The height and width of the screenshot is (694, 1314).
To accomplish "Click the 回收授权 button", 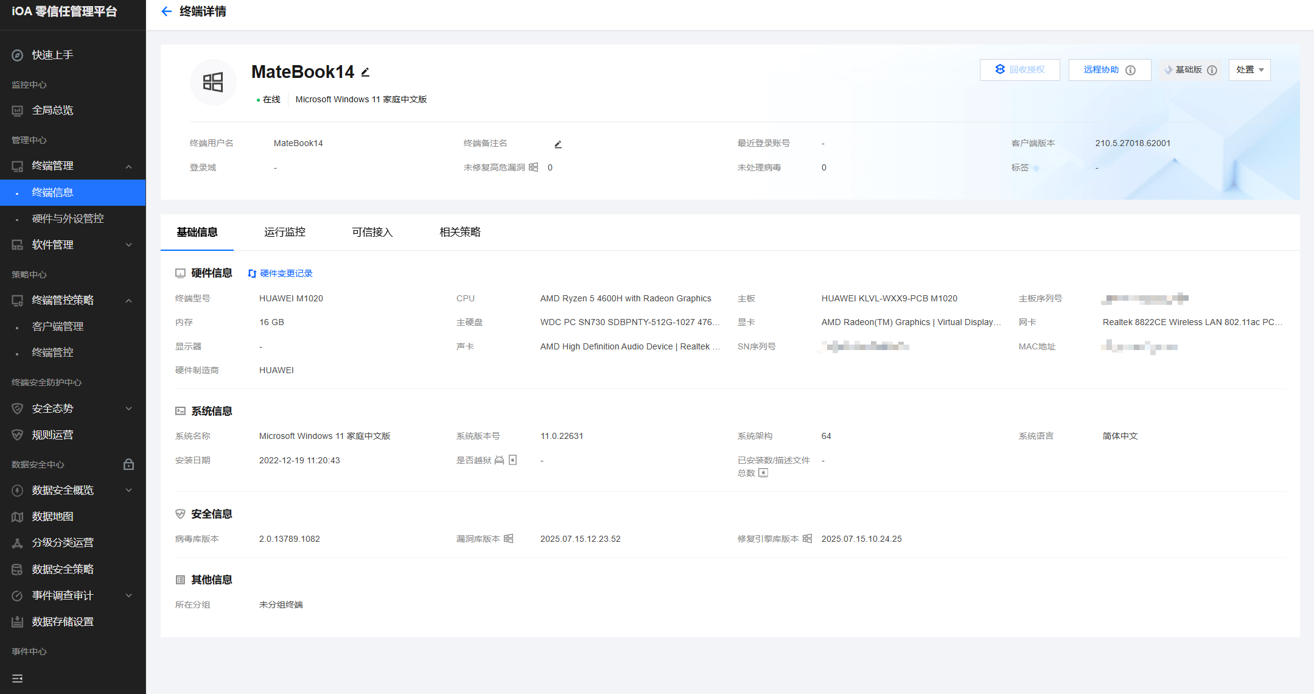I will [1020, 70].
